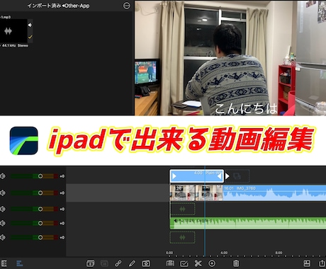Click the video preview showing こんにちは

(x=230, y=58)
